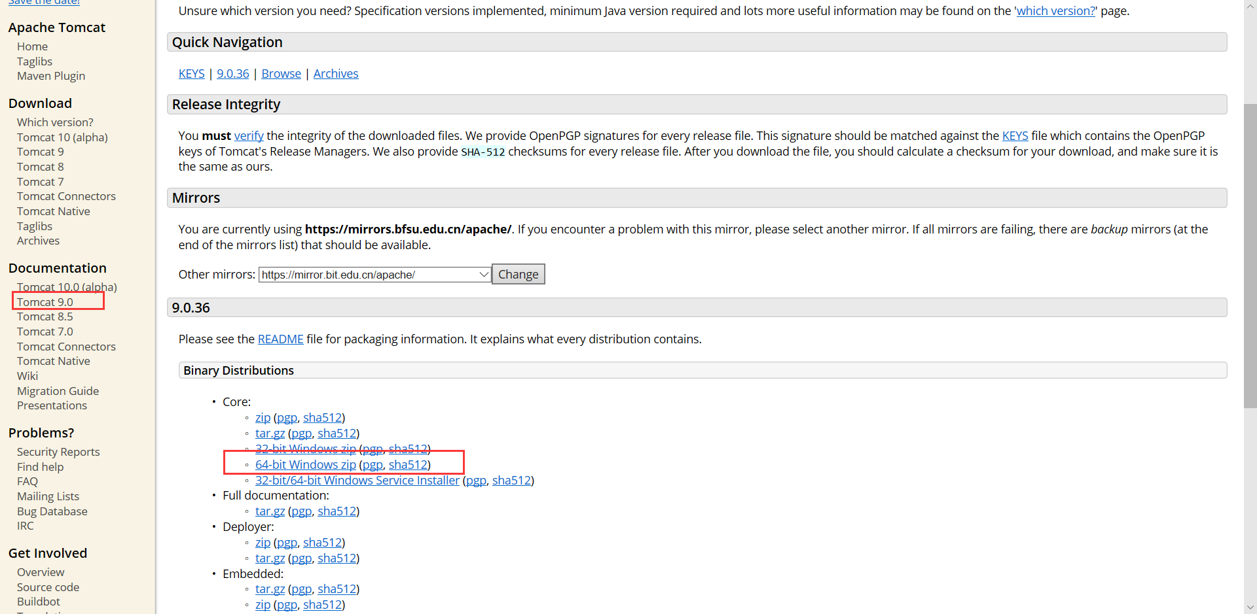Open the Bug Database link

click(52, 511)
